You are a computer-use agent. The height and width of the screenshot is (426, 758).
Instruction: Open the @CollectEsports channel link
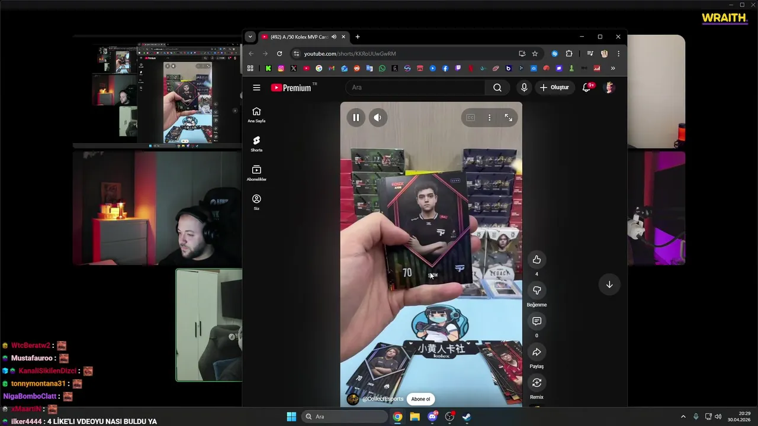pos(383,399)
